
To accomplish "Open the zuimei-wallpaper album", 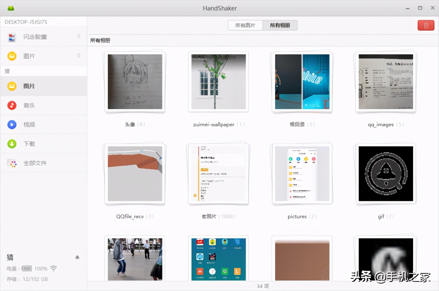I will (x=218, y=82).
